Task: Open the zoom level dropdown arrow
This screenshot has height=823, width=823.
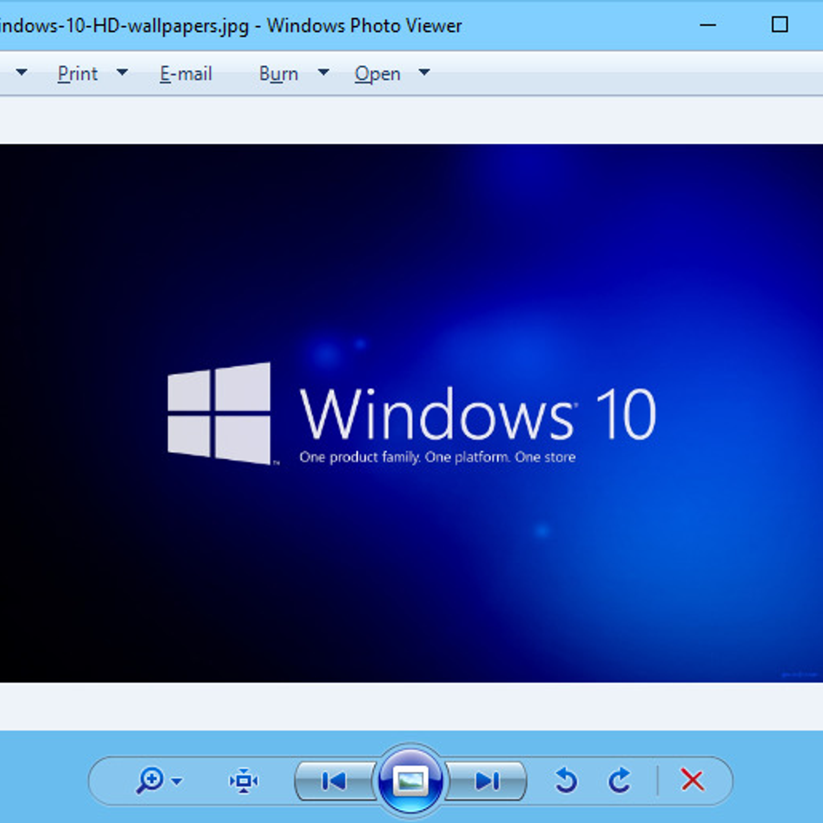Action: pyautogui.click(x=177, y=782)
